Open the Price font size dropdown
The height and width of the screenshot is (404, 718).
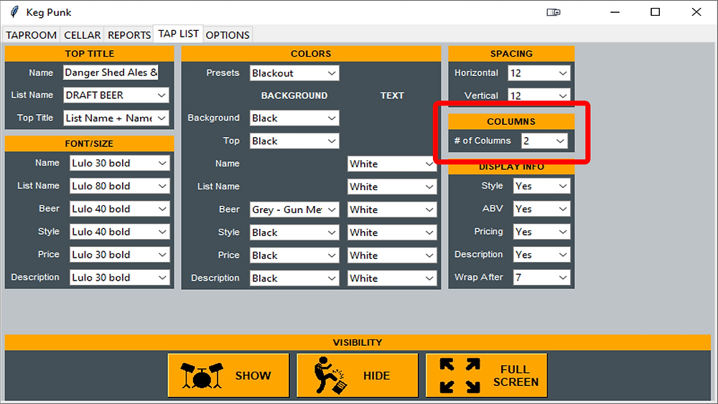click(119, 255)
